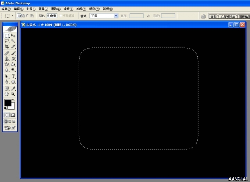Select the Path Selection arrow tool

pos(7,76)
